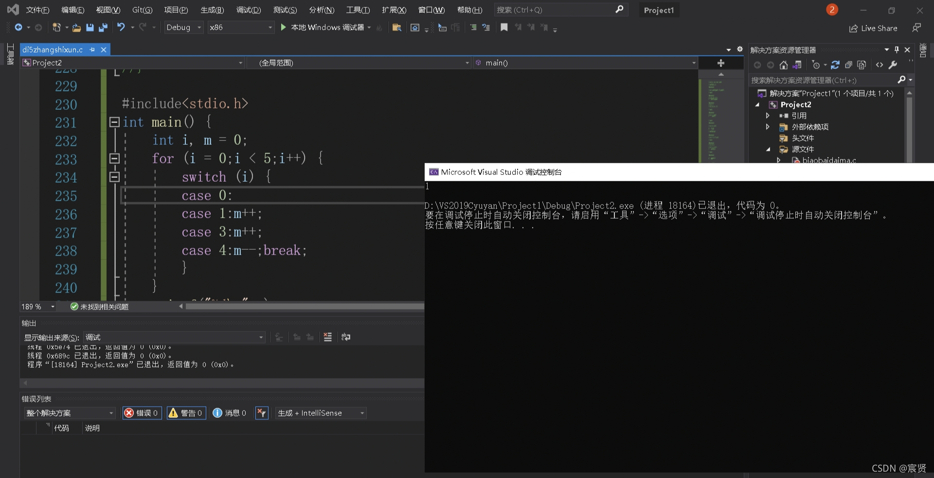934x478 pixels.
Task: Switch Solution Explorer views icon
Action: coord(797,65)
